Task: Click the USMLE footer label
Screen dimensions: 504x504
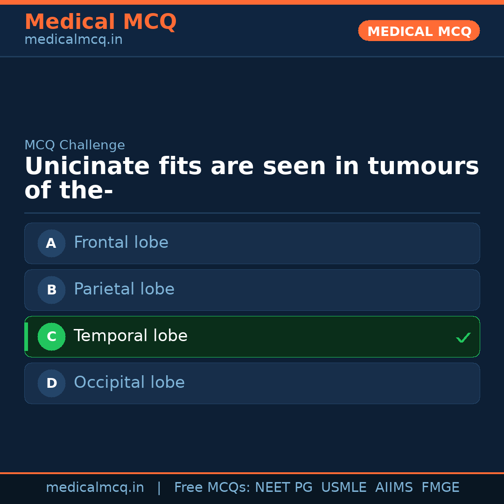Action: coord(344,487)
